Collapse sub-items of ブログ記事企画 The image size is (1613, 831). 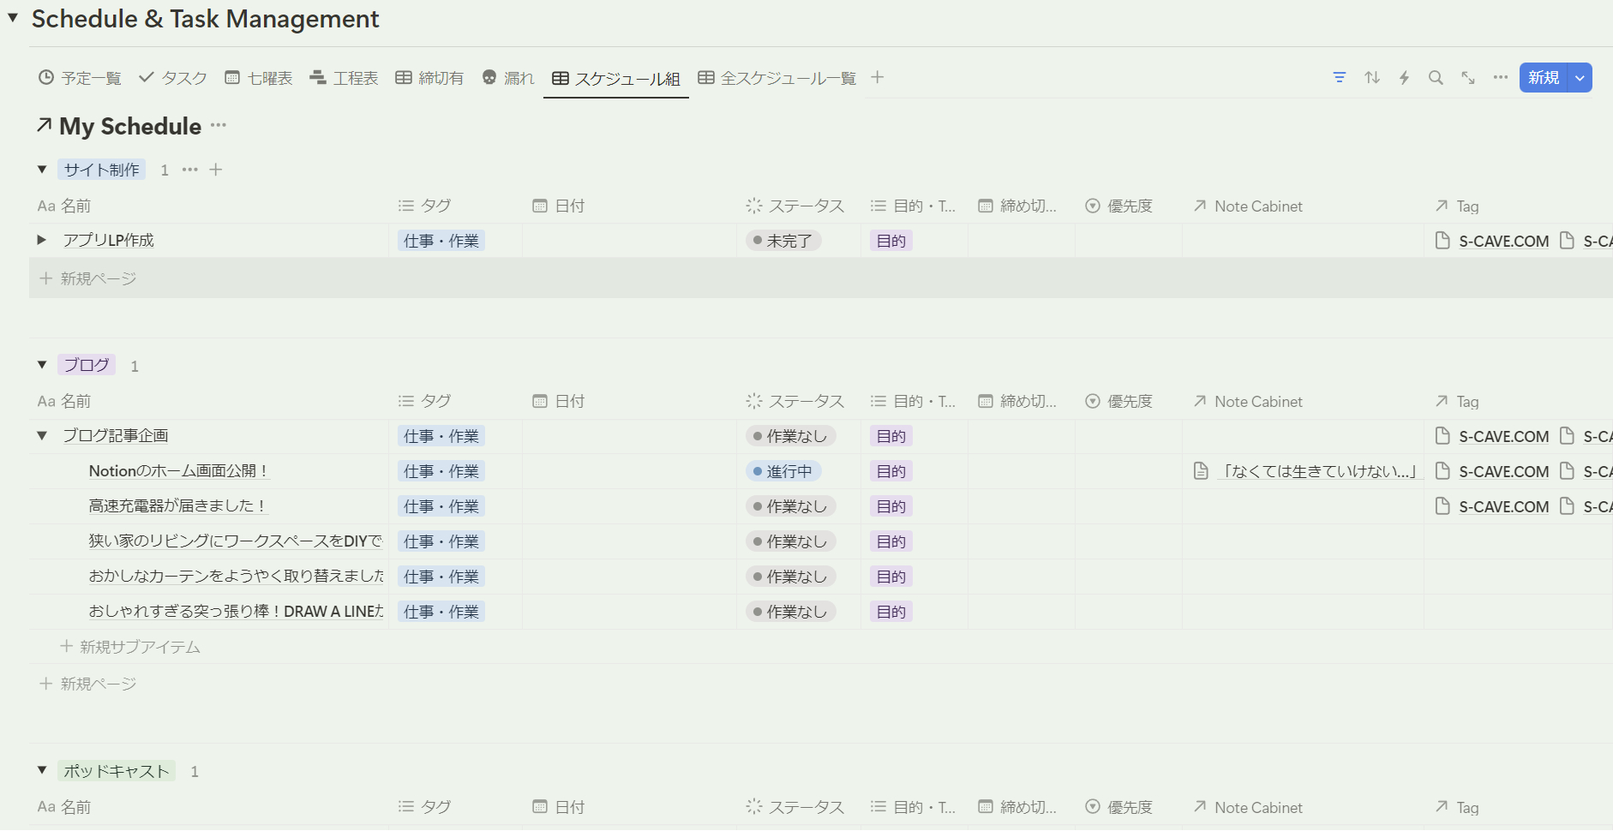tap(42, 435)
